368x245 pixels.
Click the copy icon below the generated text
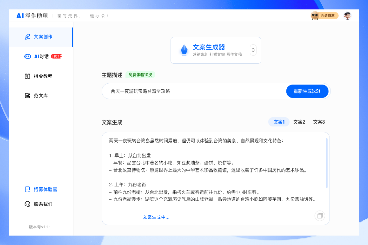click(319, 216)
